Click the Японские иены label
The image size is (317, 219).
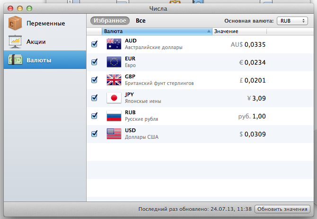[x=143, y=101]
